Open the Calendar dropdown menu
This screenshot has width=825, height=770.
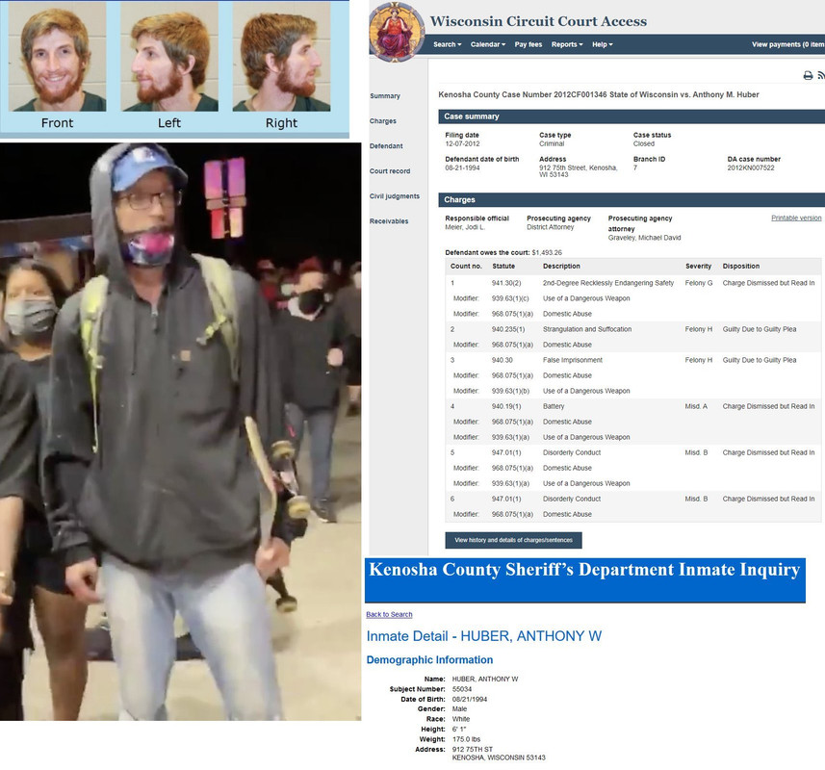(x=488, y=44)
